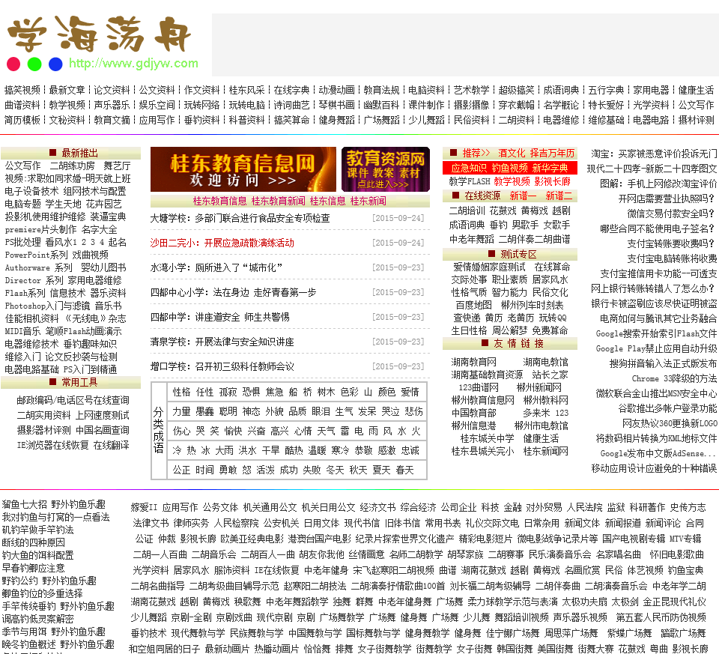Click the 酒文化 recommended link
Screen dimensions: 719x654
coord(512,153)
